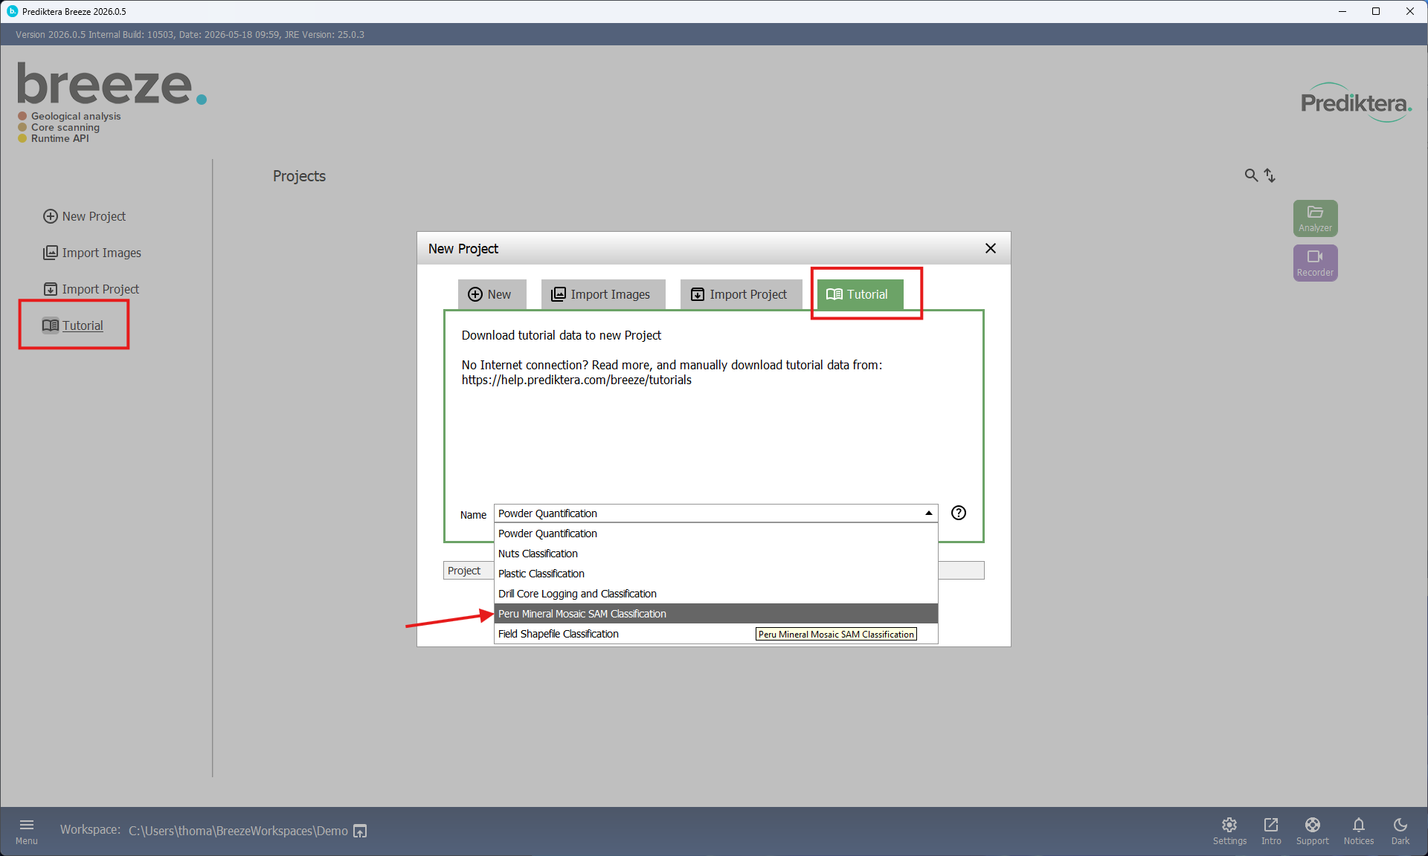Select Peru Mineral Mosaic SAM Classification
Screen dimensions: 1428x856
click(x=715, y=614)
